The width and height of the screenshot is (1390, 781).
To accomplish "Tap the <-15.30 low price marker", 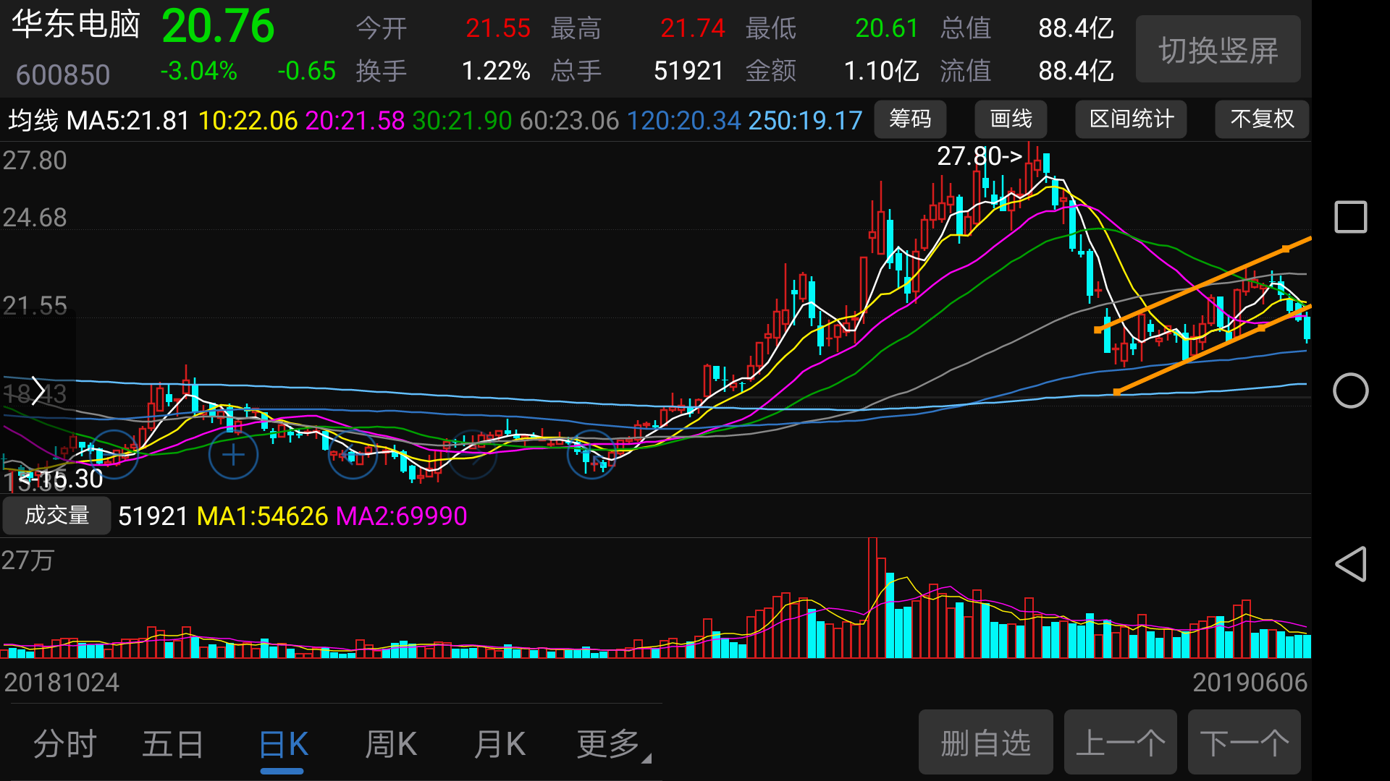I will (x=61, y=479).
